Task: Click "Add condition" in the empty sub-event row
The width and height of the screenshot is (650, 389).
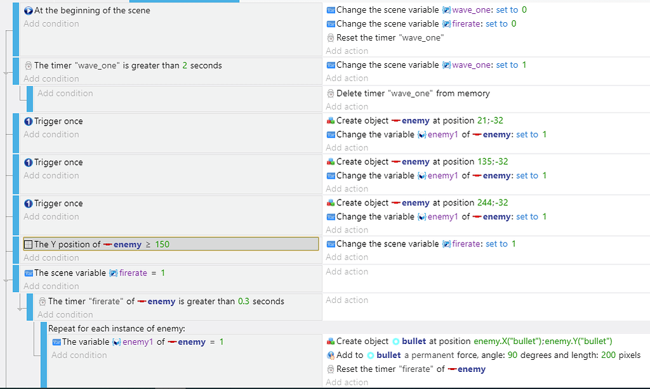Action: 65,92
